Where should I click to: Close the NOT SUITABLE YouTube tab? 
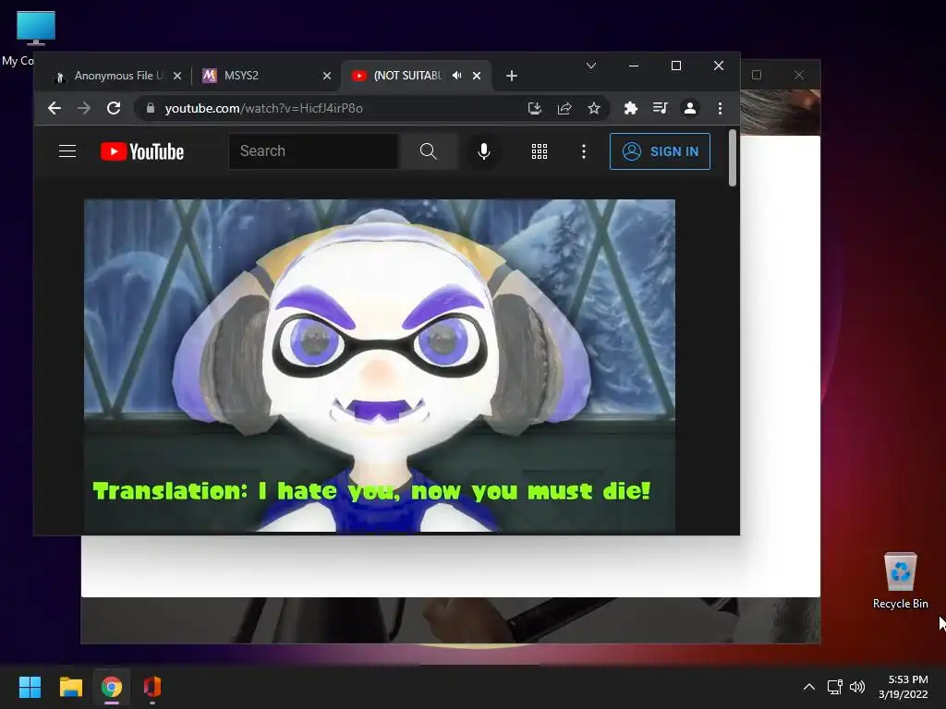click(477, 76)
